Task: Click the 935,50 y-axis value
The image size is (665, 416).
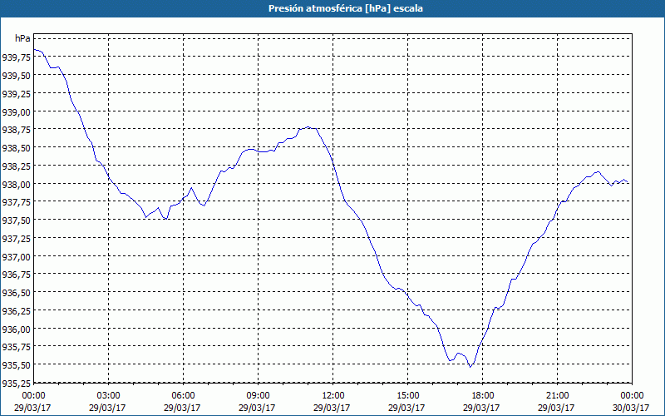Action: 16,364
